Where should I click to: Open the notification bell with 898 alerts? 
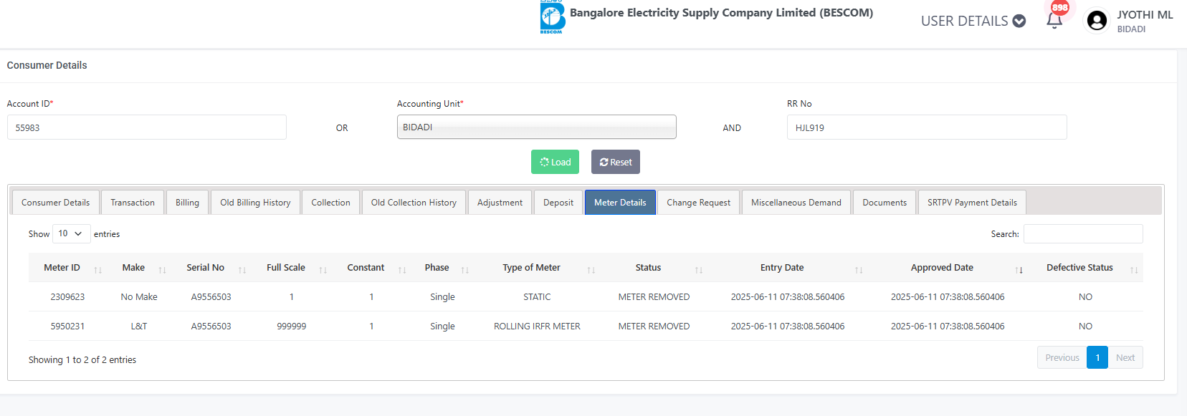pos(1054,20)
